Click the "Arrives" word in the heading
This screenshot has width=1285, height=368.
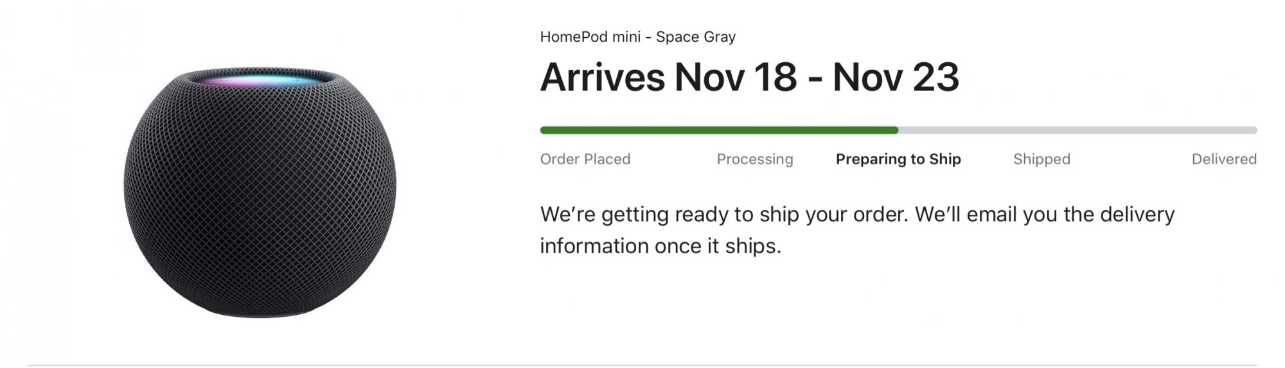tap(602, 78)
